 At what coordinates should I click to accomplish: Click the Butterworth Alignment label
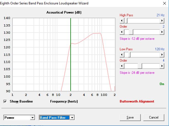point(137,101)
